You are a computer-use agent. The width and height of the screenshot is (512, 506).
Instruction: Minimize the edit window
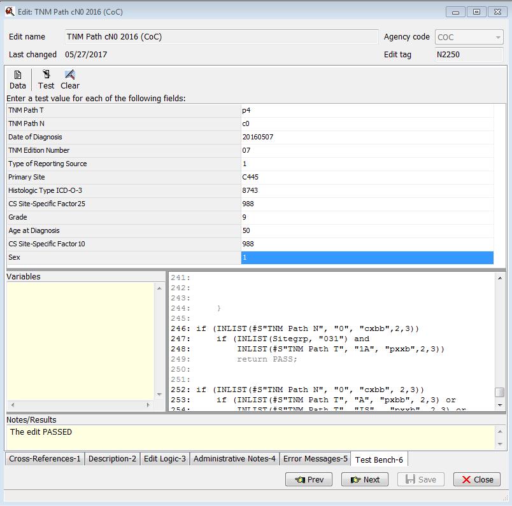point(455,12)
